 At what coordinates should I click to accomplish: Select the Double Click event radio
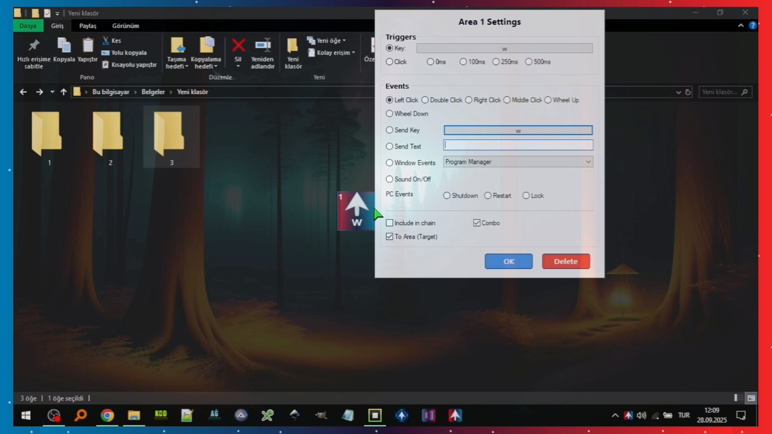pos(425,100)
